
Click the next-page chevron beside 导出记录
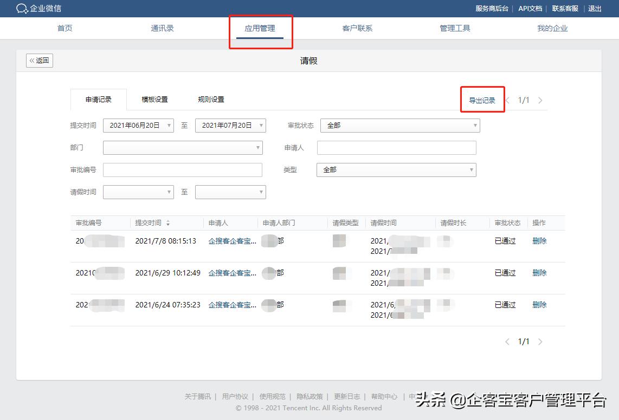(x=540, y=100)
